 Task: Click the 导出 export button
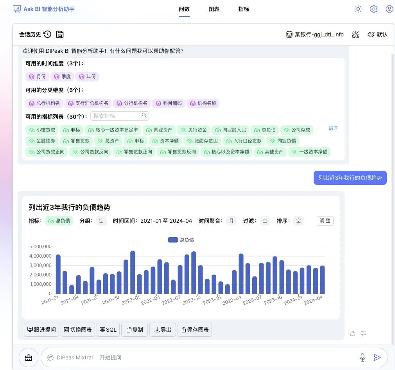[163, 330]
